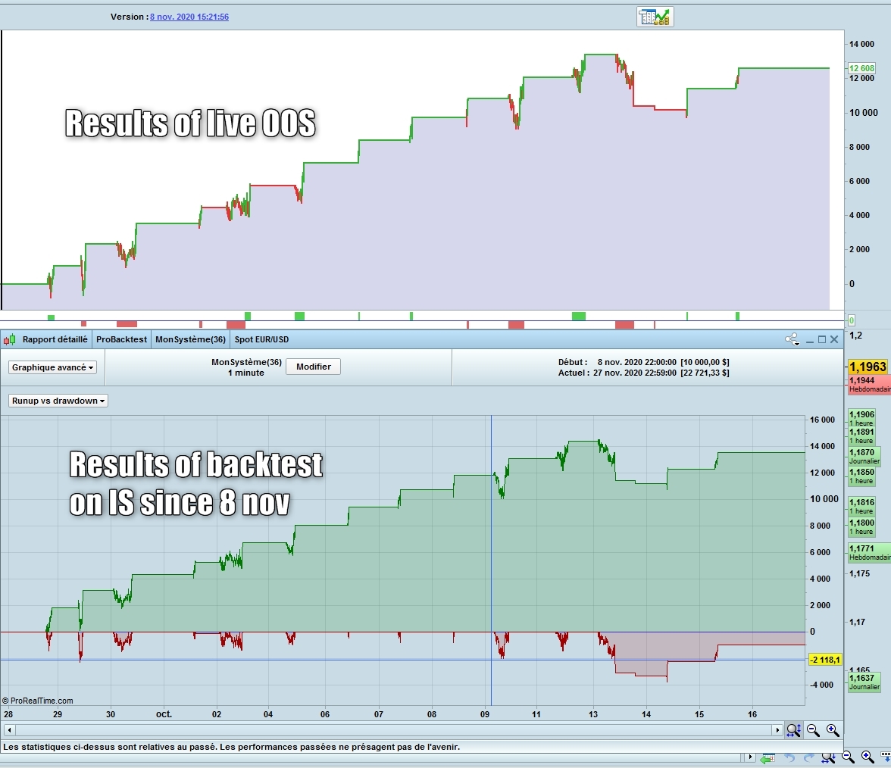This screenshot has height=768, width=891.
Task: Select the Spot EUR/USD title segment
Action: (262, 339)
